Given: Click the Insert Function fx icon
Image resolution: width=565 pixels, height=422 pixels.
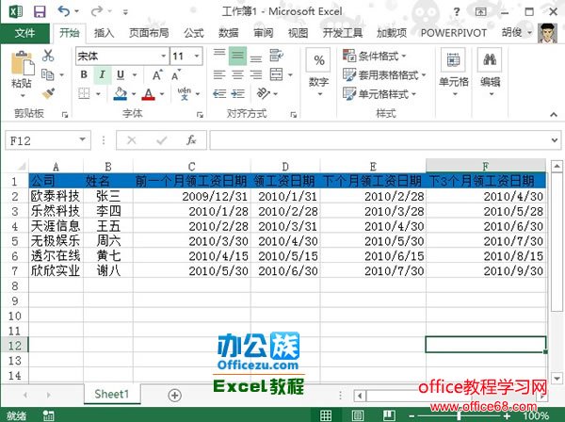Looking at the screenshot, I should pyautogui.click(x=191, y=139).
